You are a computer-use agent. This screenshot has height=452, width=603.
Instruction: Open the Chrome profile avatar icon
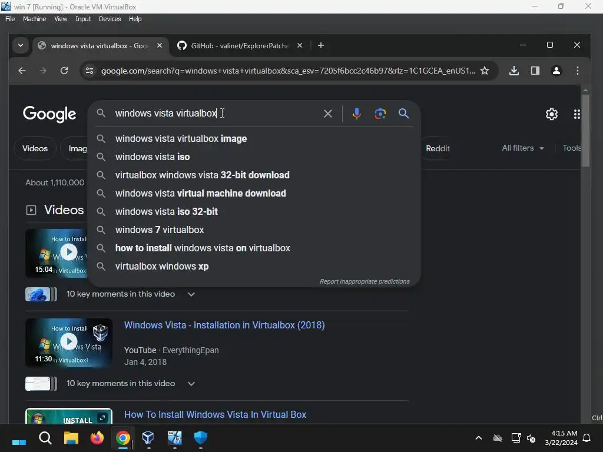556,71
